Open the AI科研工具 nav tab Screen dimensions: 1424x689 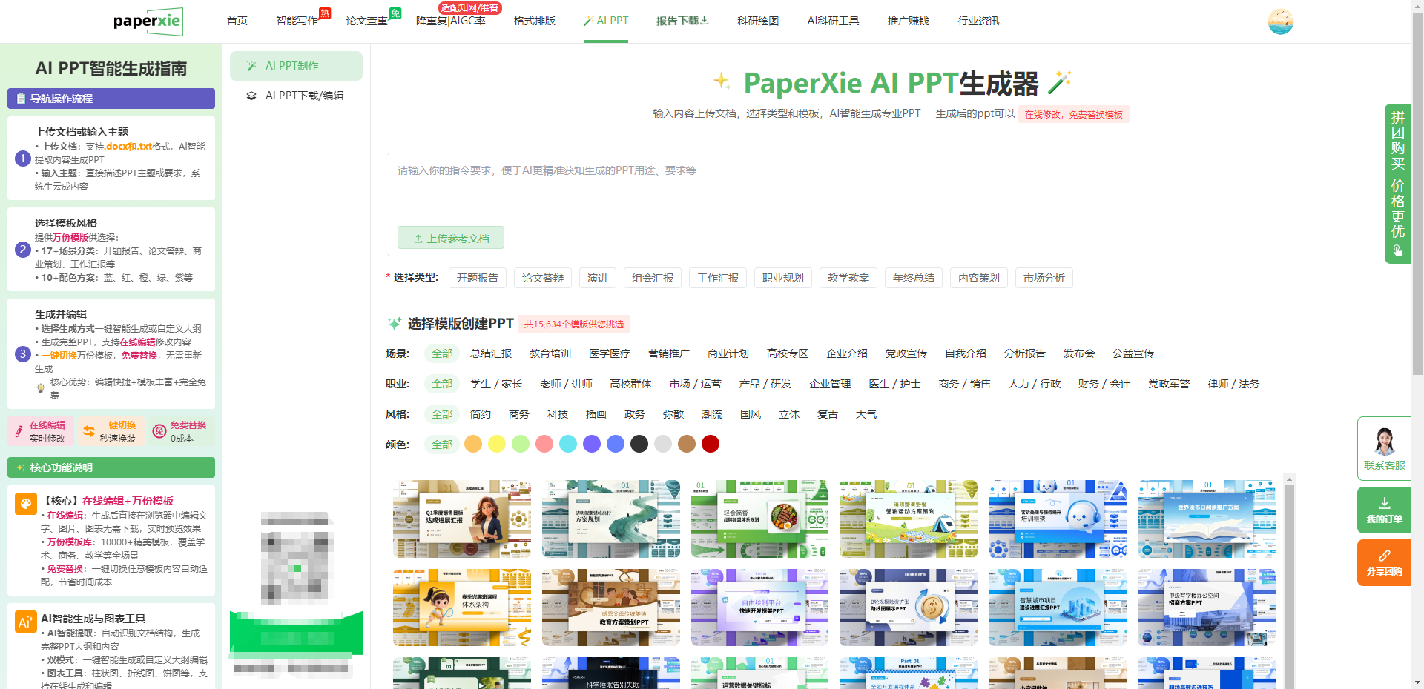(x=833, y=21)
